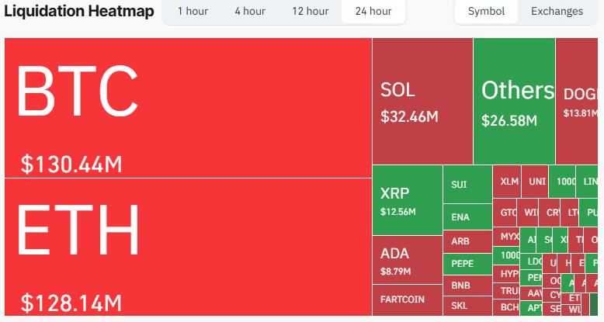This screenshot has height=322, width=604.
Task: Open the BTC $130.44M liquidation tile
Action: (188, 108)
